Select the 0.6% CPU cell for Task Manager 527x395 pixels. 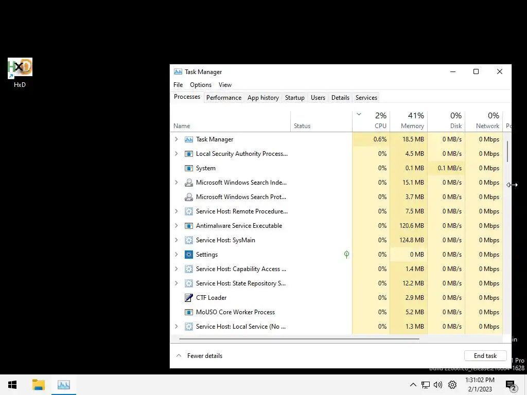tap(371, 139)
